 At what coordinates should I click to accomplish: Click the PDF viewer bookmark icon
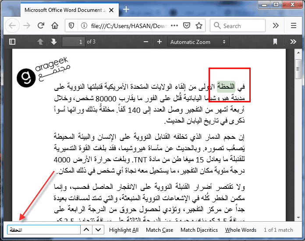pos(275,42)
